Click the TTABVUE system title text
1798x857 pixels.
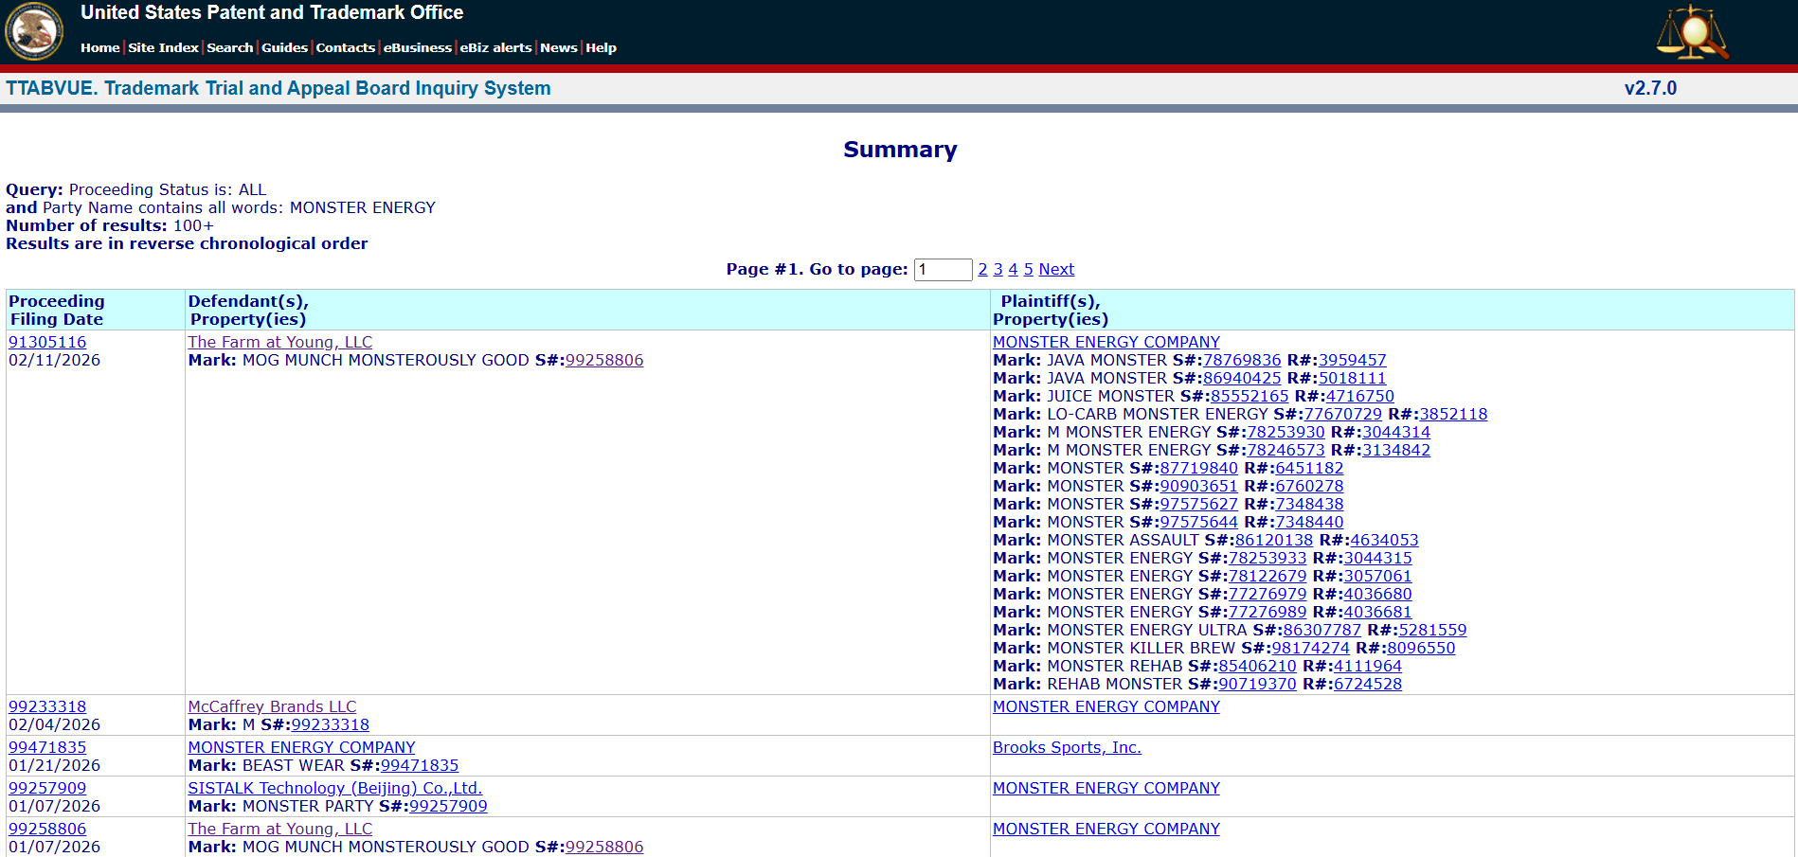coord(279,88)
